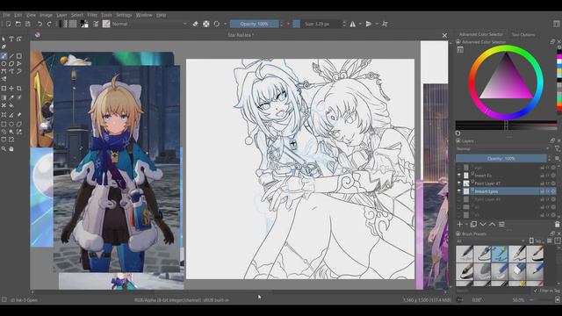Select the Transform tool
The height and width of the screenshot is (316, 562).
pyautogui.click(x=4, y=88)
